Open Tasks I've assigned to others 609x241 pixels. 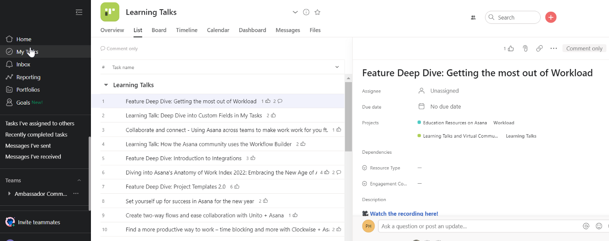[40, 123]
